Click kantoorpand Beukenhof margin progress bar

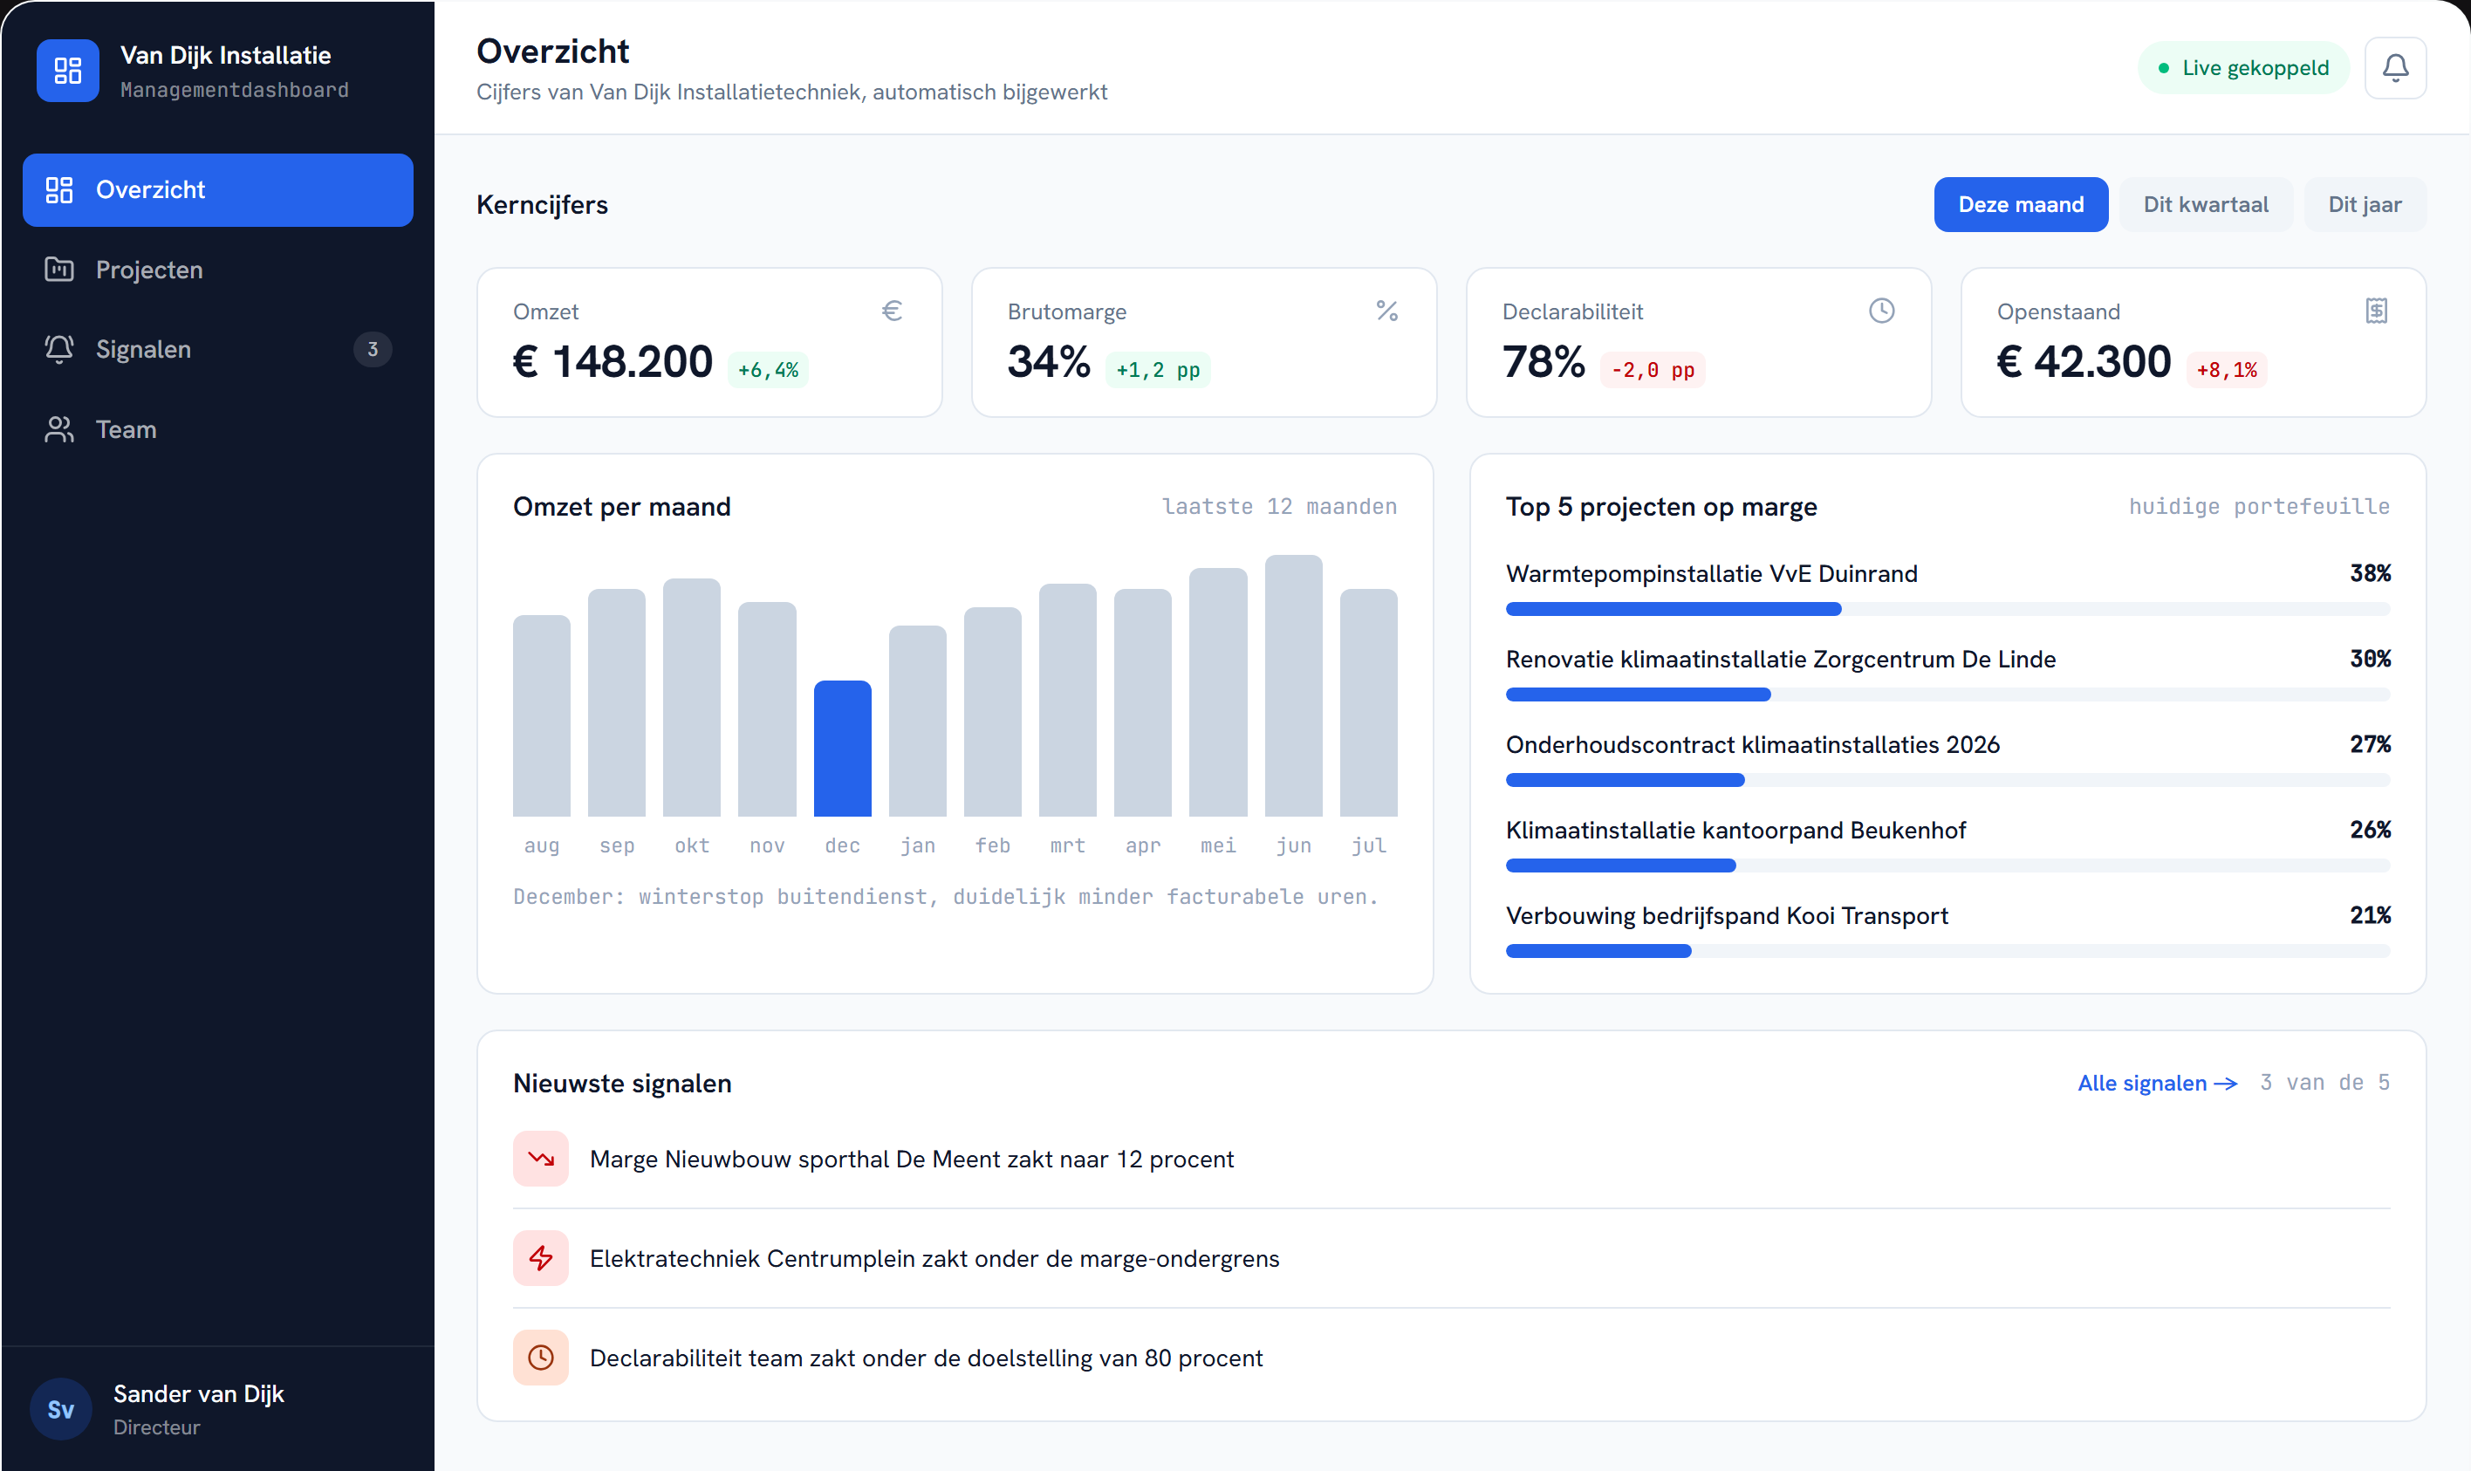1947,865
